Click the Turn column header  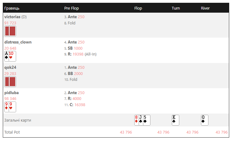click(x=176, y=8)
